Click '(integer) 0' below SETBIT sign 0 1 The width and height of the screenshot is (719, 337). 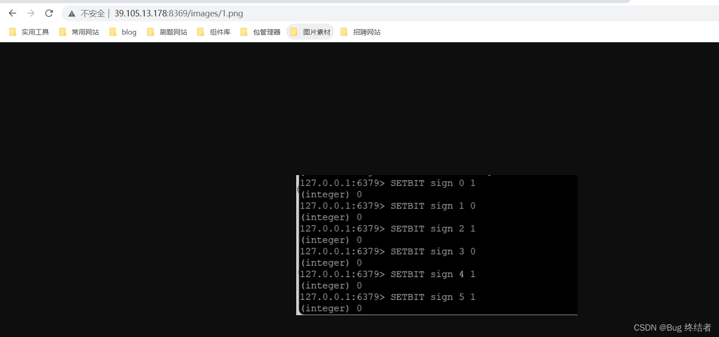[x=331, y=195]
